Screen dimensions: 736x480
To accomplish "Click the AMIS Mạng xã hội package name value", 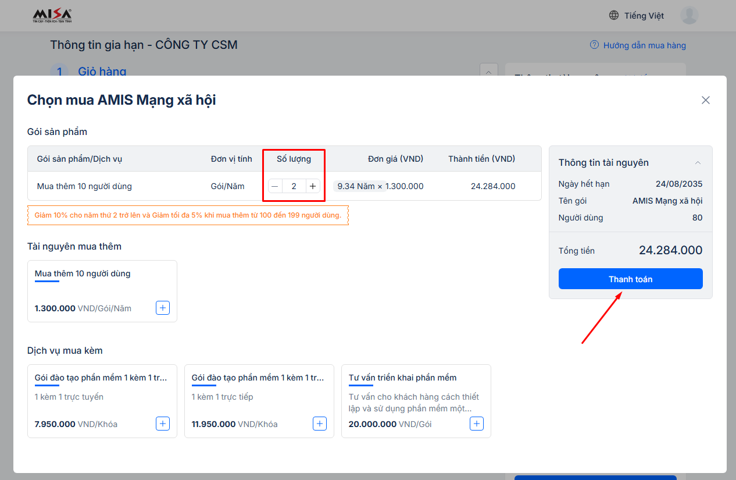I will click(667, 201).
